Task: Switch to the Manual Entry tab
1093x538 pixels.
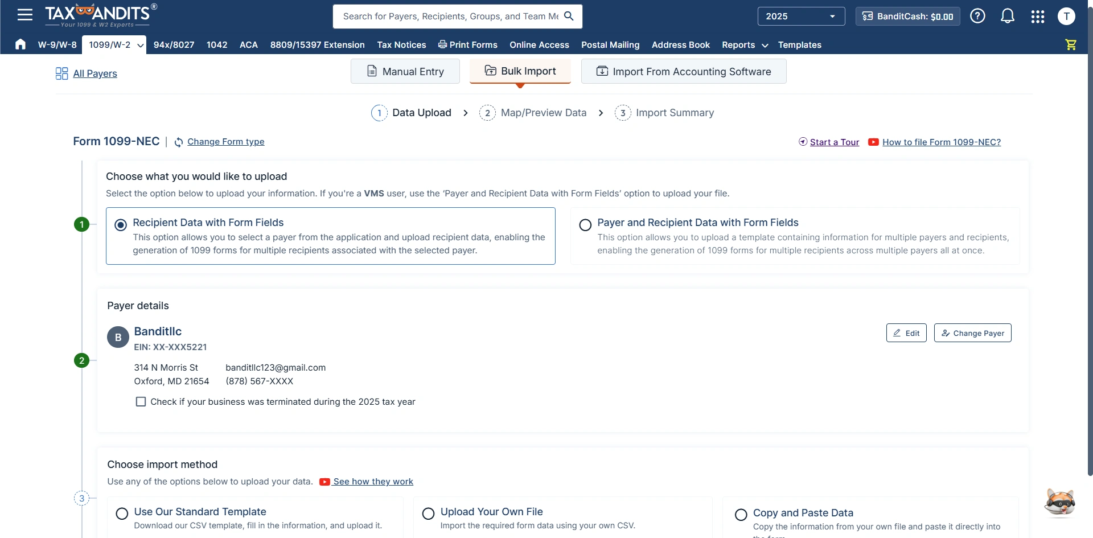Action: click(405, 71)
